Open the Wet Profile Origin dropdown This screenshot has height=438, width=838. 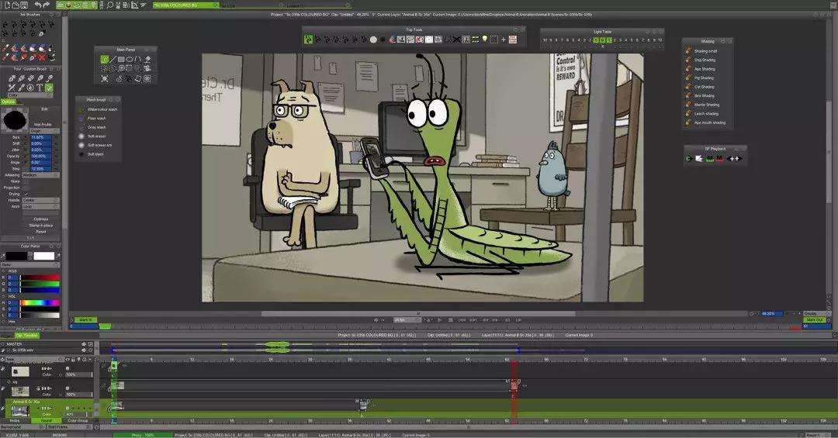click(43, 130)
